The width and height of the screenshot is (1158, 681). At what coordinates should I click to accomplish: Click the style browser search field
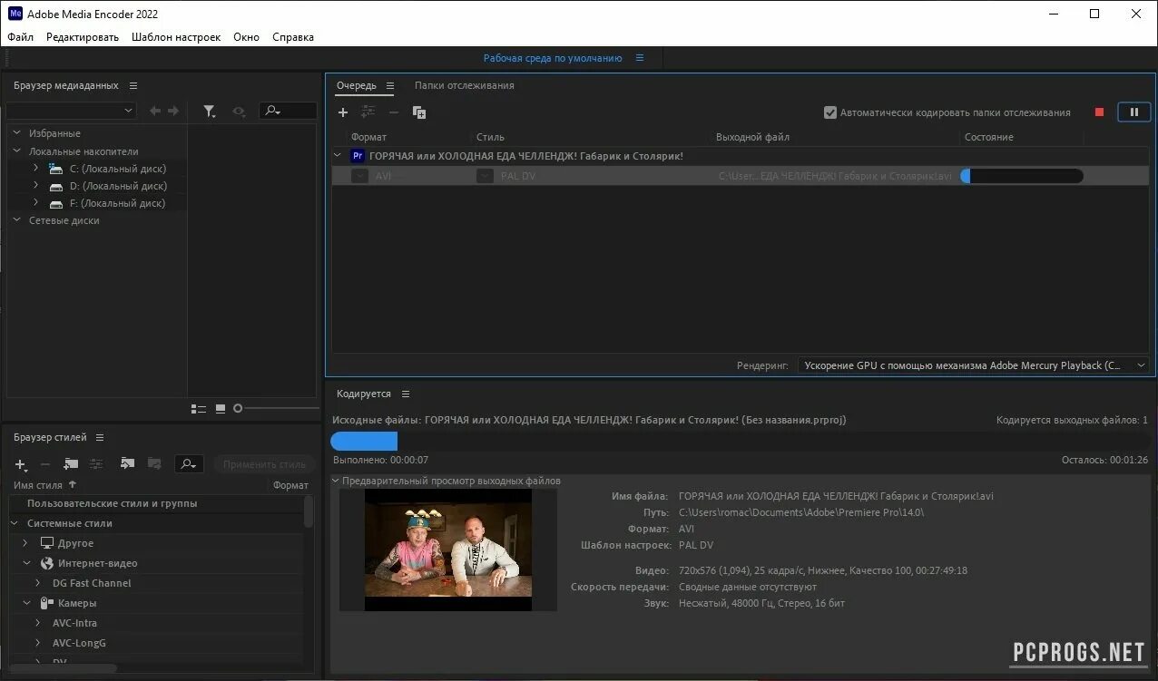pos(189,464)
